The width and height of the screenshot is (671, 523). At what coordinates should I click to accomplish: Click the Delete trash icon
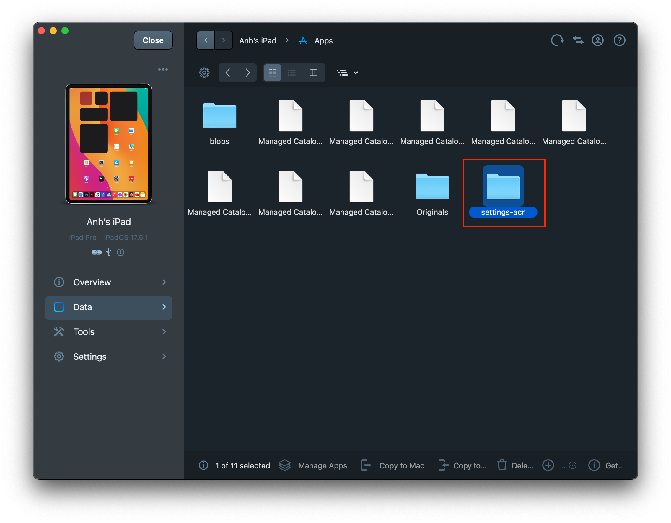pyautogui.click(x=502, y=465)
